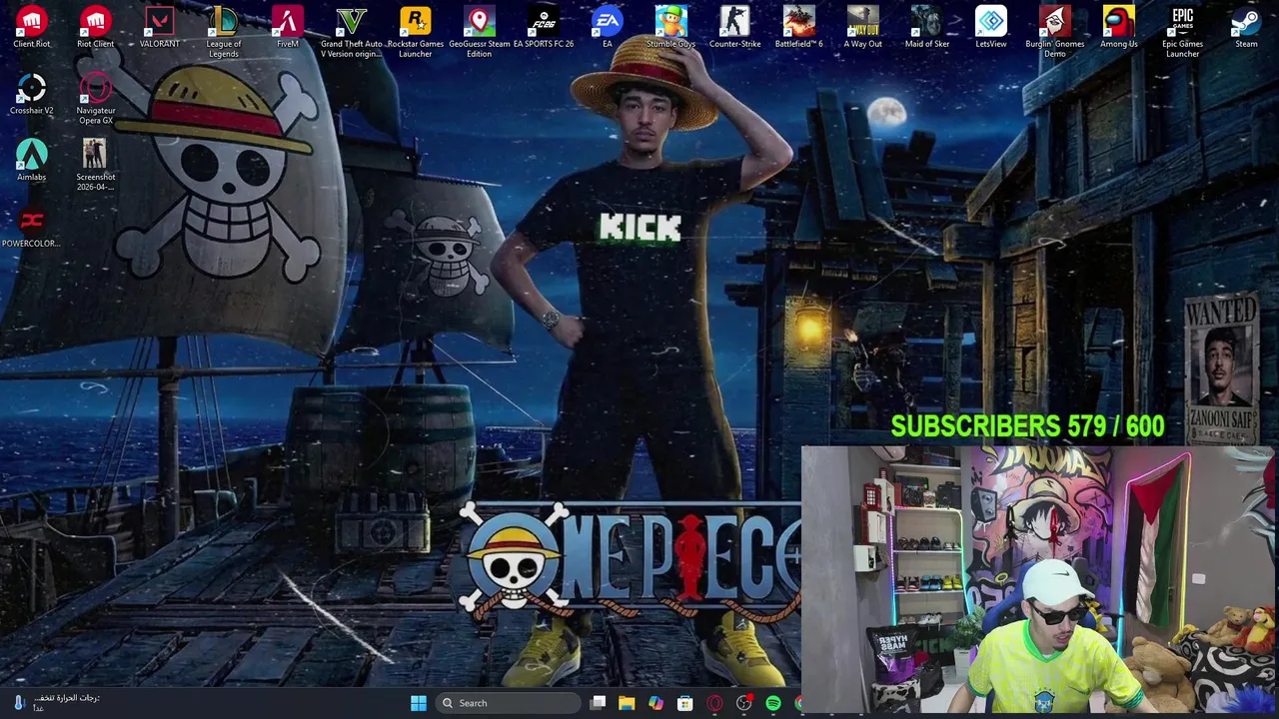Launch League of Legends shortcut
1279x719 pixels.
224,33
